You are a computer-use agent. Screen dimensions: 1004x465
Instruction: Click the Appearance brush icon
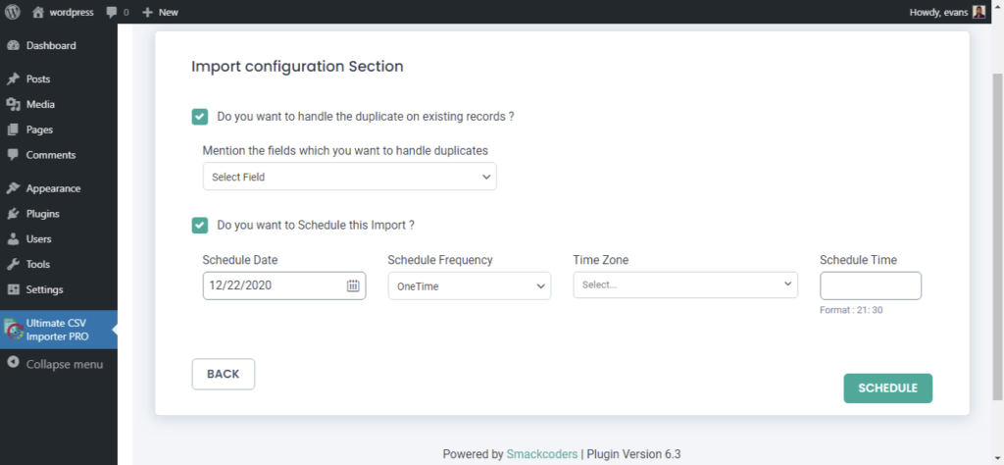(x=13, y=188)
